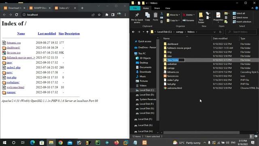259x146 pixels.
Task: Switch to the XAMPP Download tab
Action: pyautogui.click(x=40, y=8)
